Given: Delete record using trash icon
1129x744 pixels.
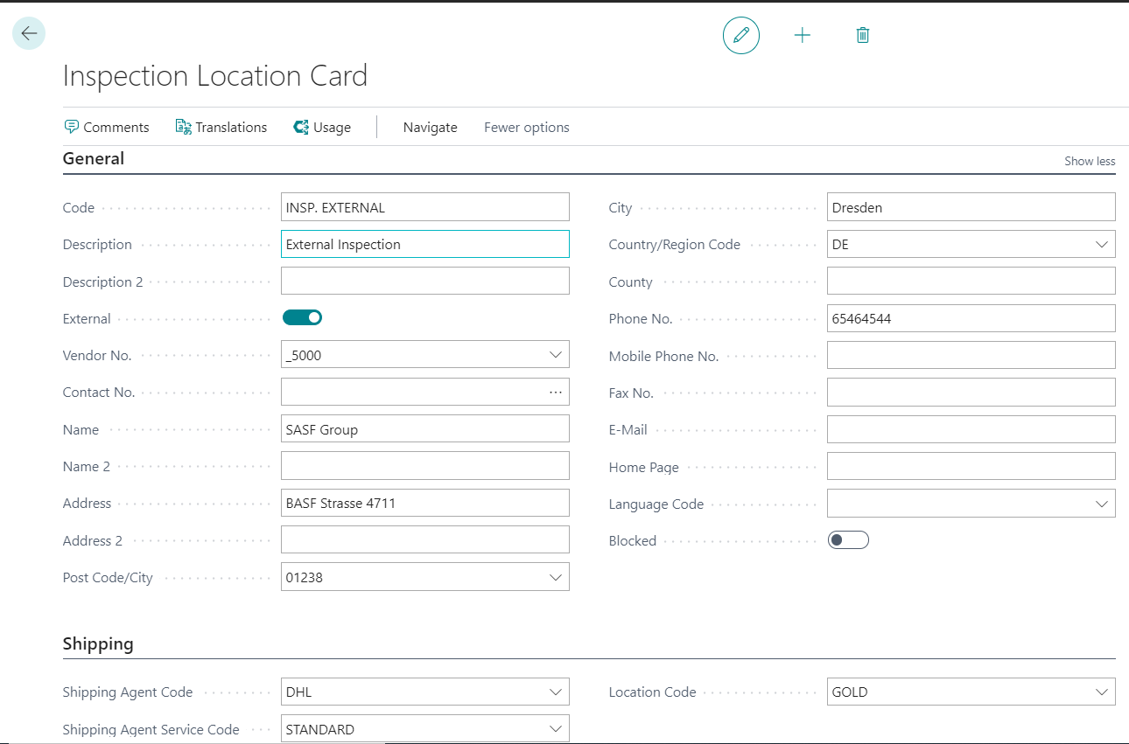Looking at the screenshot, I should point(863,35).
